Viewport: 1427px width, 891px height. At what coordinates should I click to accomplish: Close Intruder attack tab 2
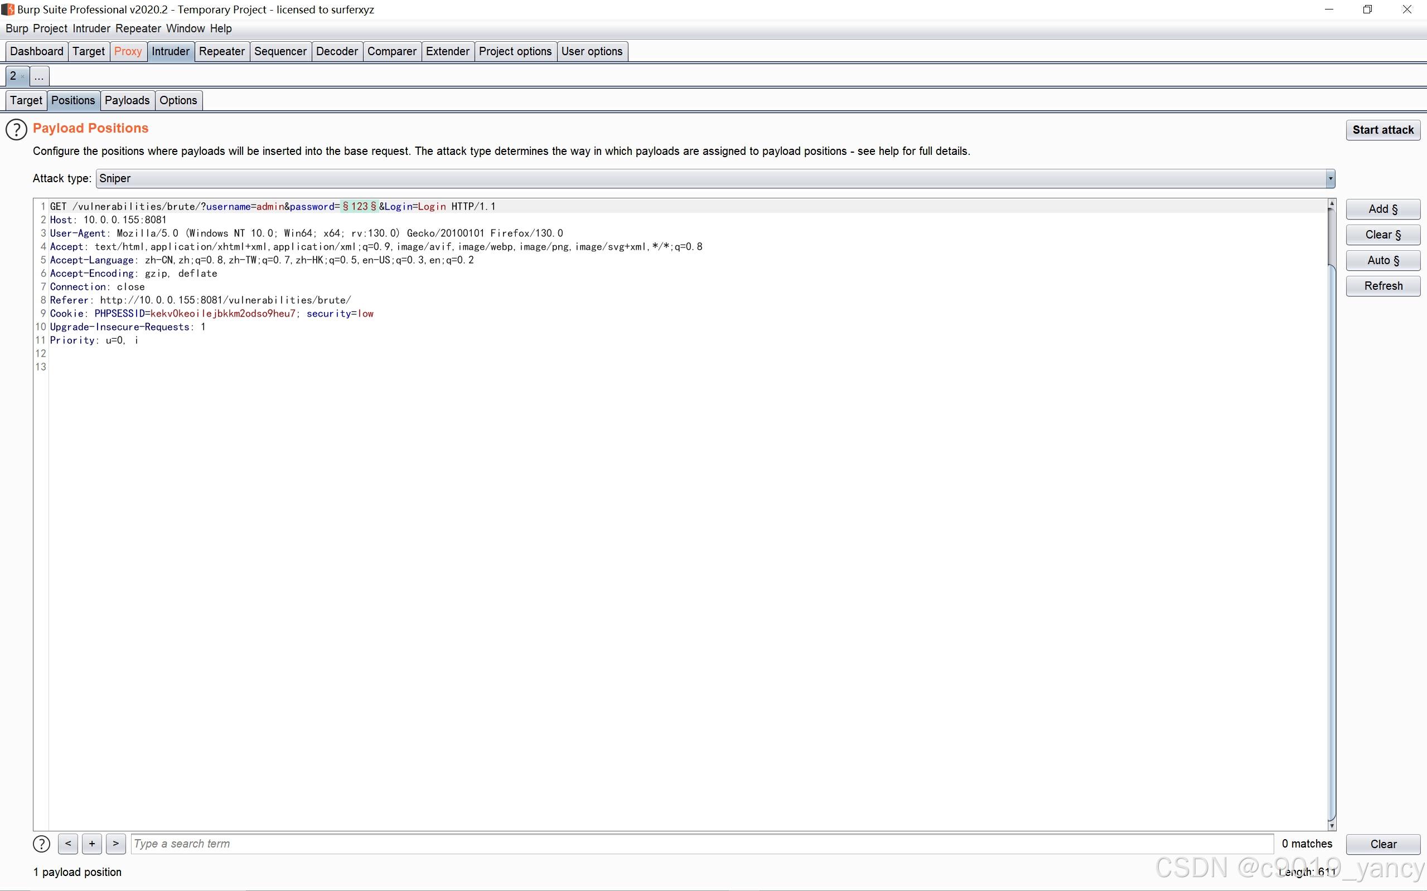(x=23, y=76)
